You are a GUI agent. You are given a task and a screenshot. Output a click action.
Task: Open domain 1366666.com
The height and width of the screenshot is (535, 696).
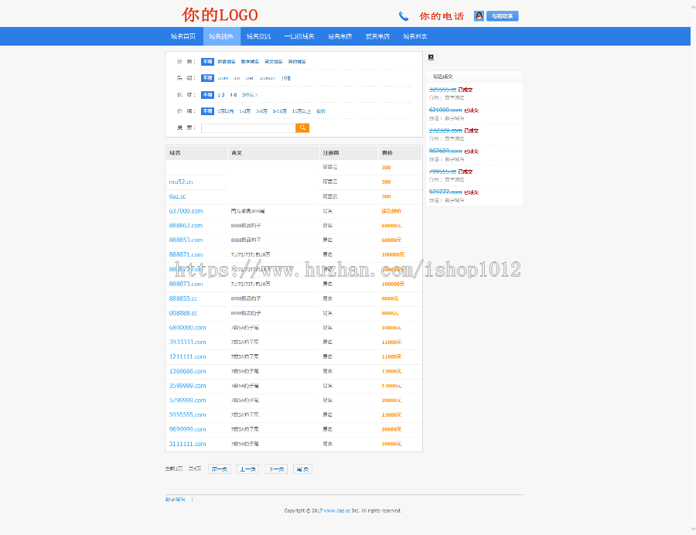(187, 371)
